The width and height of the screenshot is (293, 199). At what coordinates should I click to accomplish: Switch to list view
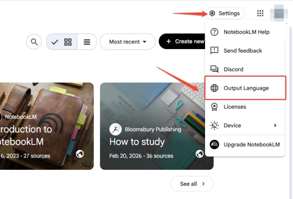87,42
